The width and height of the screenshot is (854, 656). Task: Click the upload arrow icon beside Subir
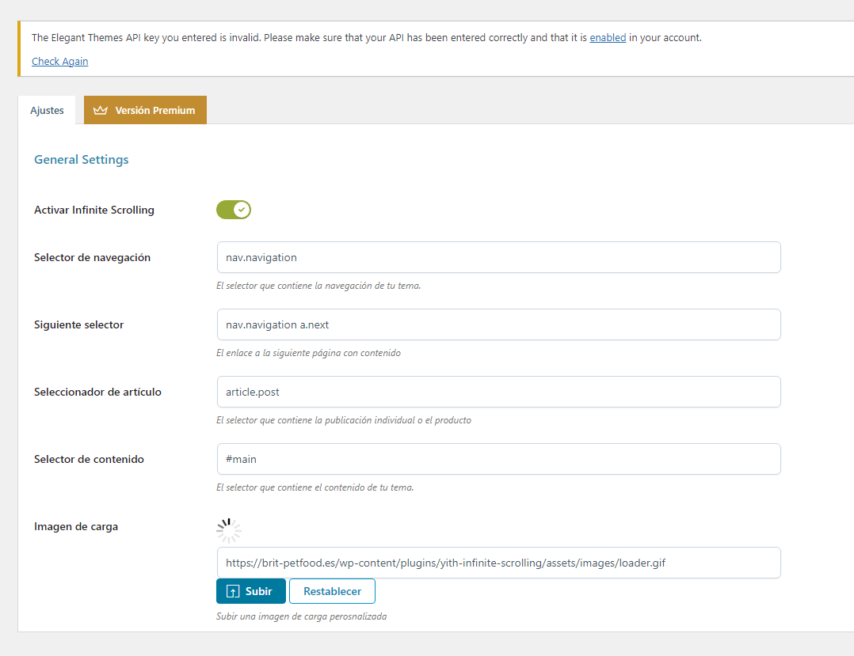coord(233,591)
